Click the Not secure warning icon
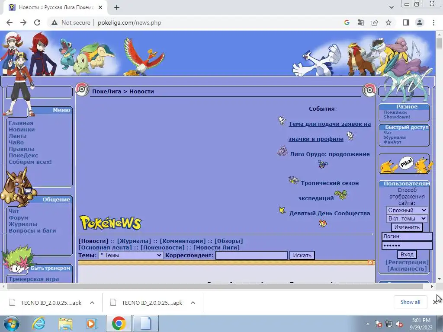Screen dimensions: 443x332 [55, 22]
